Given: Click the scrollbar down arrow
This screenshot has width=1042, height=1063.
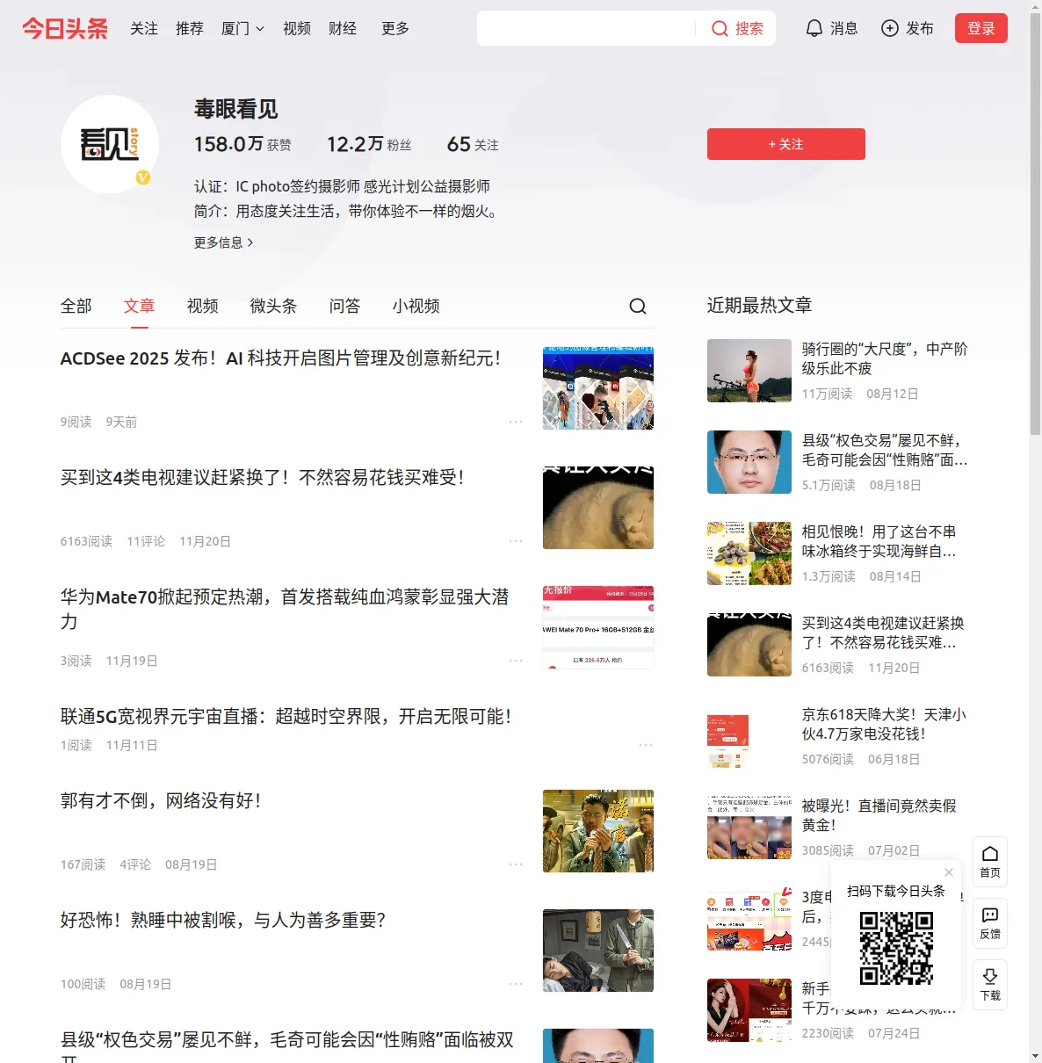Looking at the screenshot, I should pyautogui.click(x=1035, y=1056).
